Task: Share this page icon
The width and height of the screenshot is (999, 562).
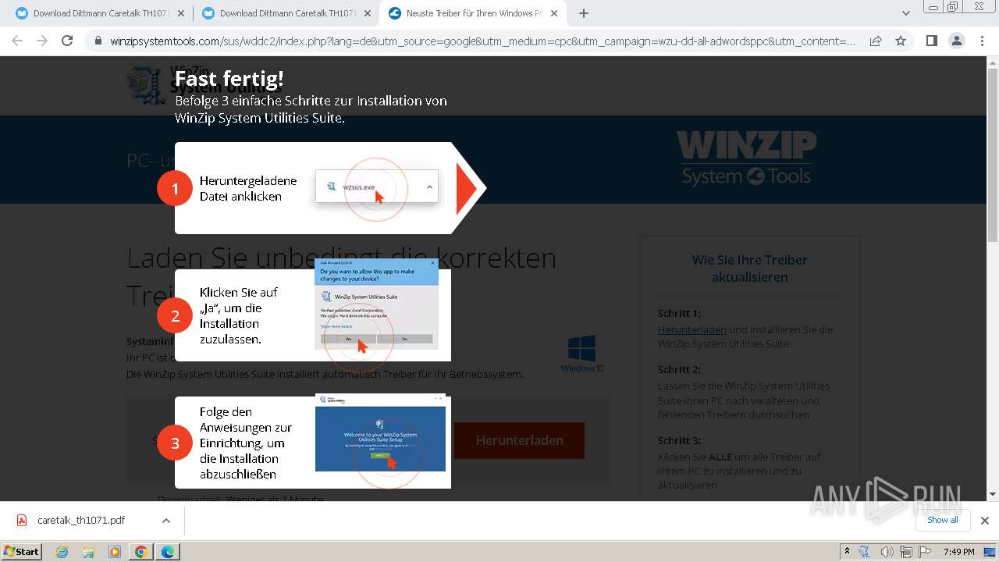Action: pyautogui.click(x=876, y=41)
